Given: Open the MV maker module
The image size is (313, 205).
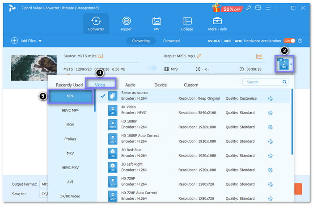Looking at the screenshot, I should (156, 24).
